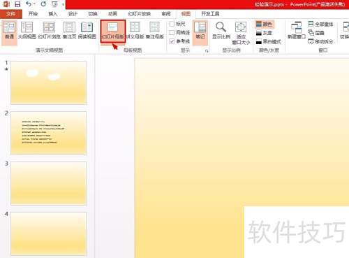Switch to 灰度 (Grayscale) mode

pyautogui.click(x=264, y=33)
